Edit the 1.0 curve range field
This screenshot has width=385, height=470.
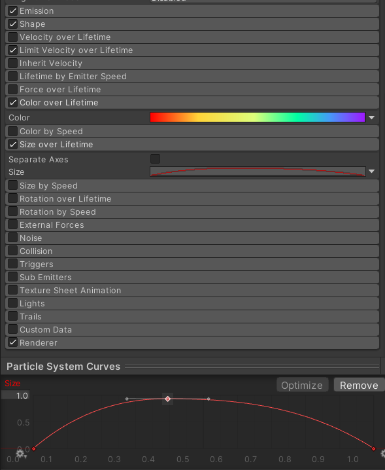click(15, 395)
